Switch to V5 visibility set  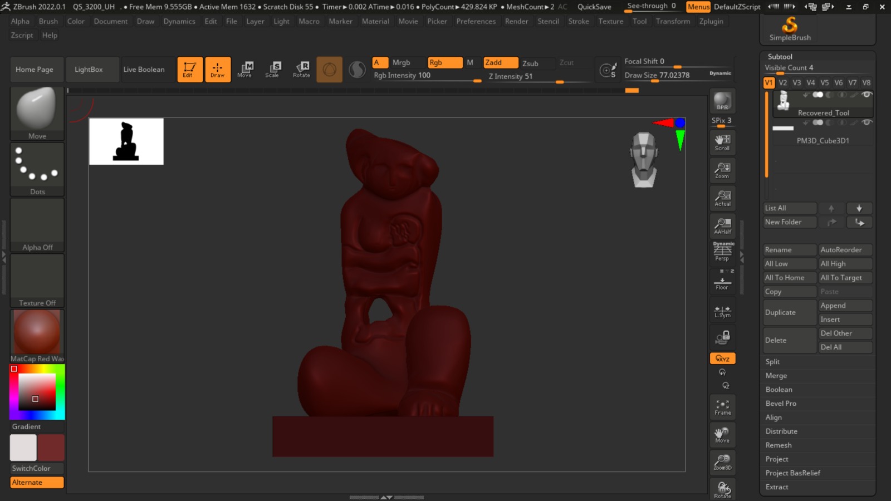(x=825, y=82)
